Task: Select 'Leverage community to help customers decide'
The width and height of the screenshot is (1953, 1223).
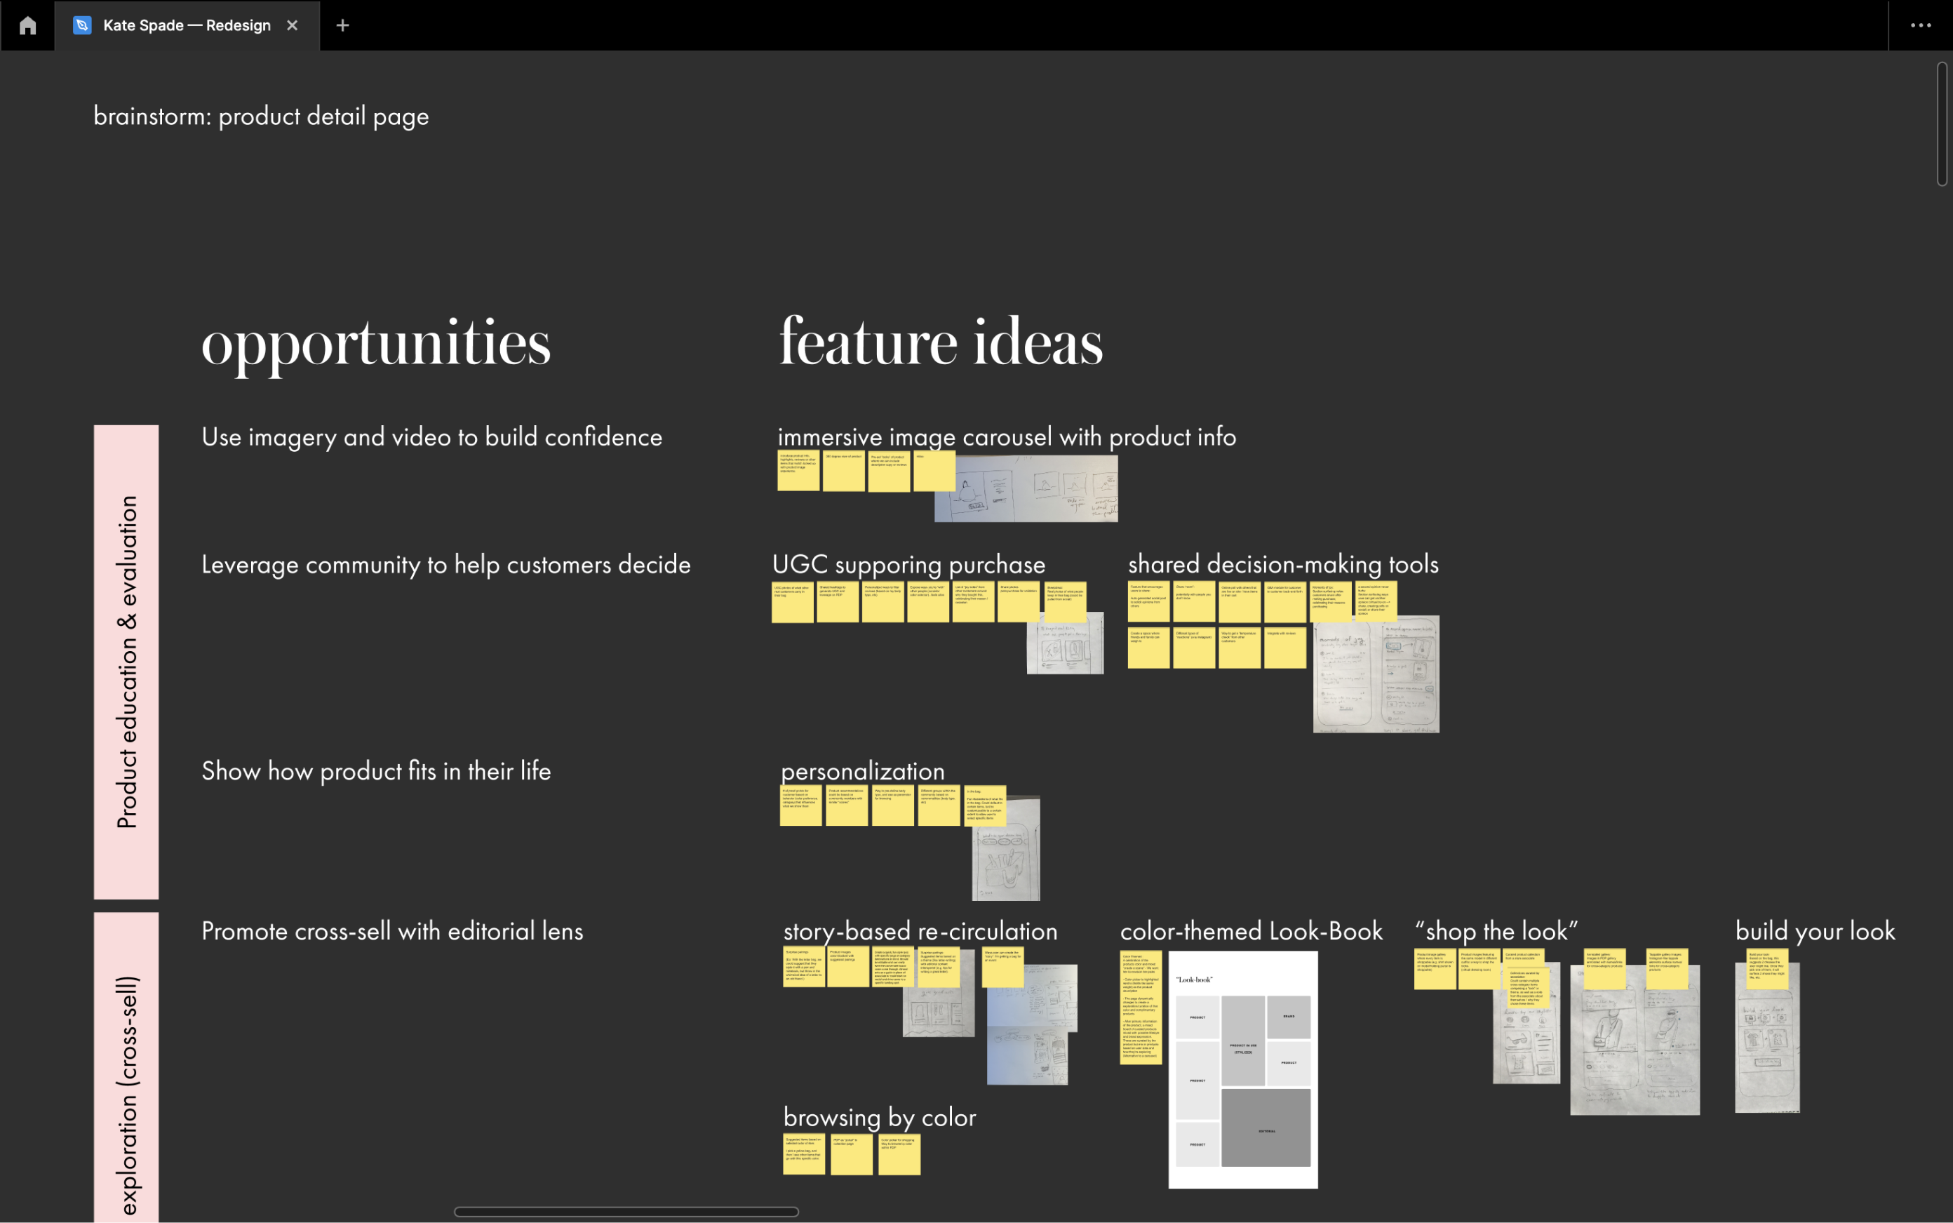Action: click(x=446, y=565)
